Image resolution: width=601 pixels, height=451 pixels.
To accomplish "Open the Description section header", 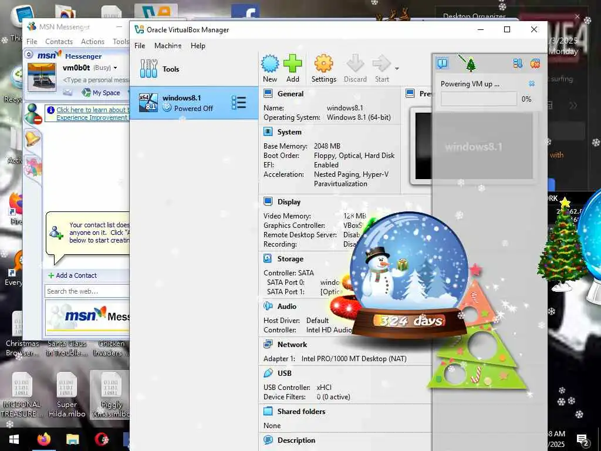I will 296,440.
